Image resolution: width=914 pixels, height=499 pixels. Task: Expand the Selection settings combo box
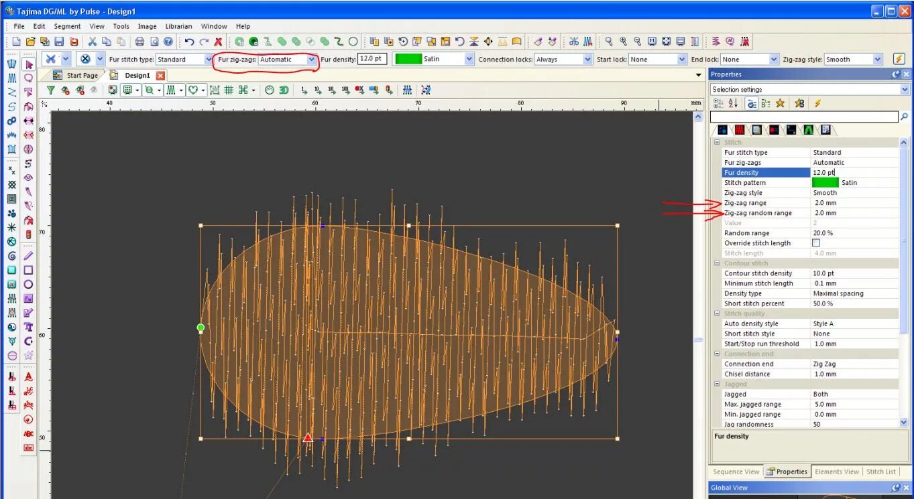coord(809,89)
